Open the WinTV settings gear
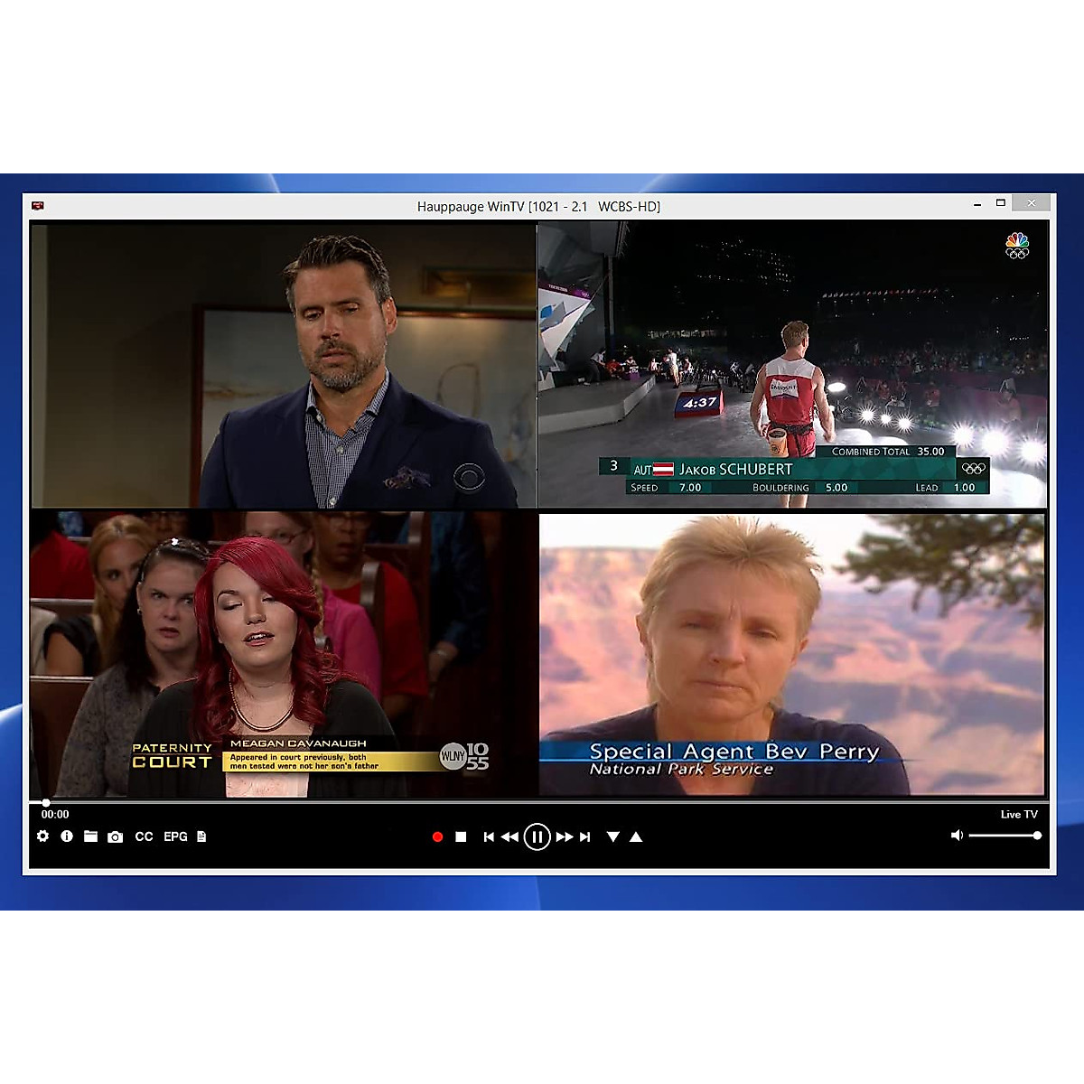 [x=42, y=836]
